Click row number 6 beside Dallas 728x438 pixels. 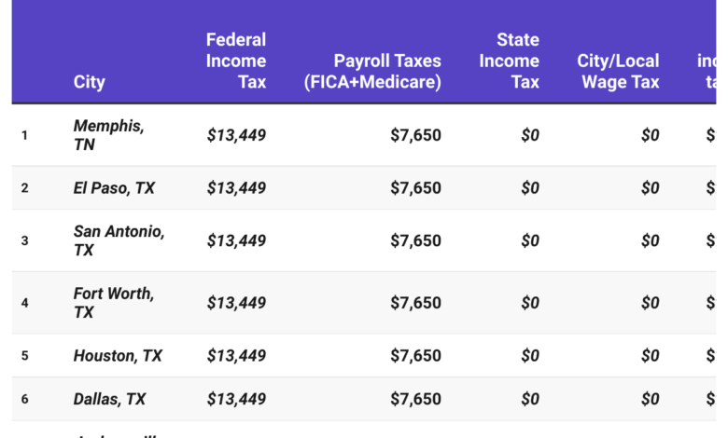25,399
